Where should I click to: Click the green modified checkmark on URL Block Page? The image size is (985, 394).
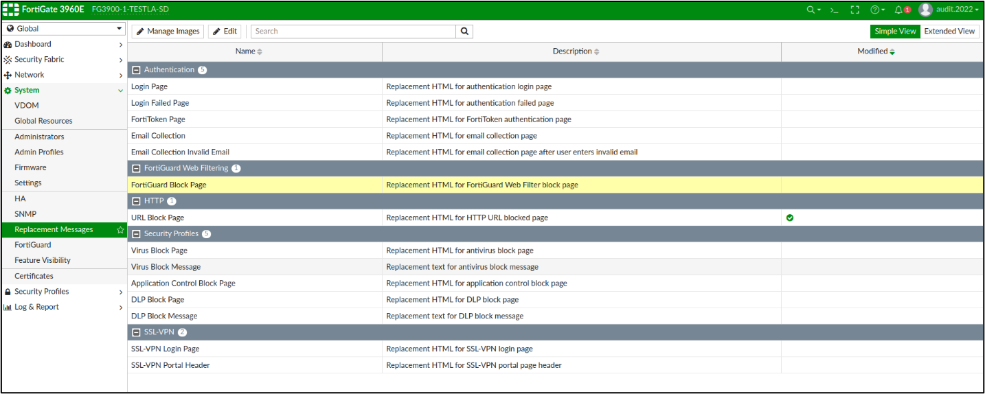point(790,218)
